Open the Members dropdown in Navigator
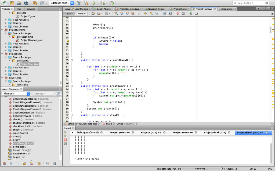275x171 pixels. [16, 94]
